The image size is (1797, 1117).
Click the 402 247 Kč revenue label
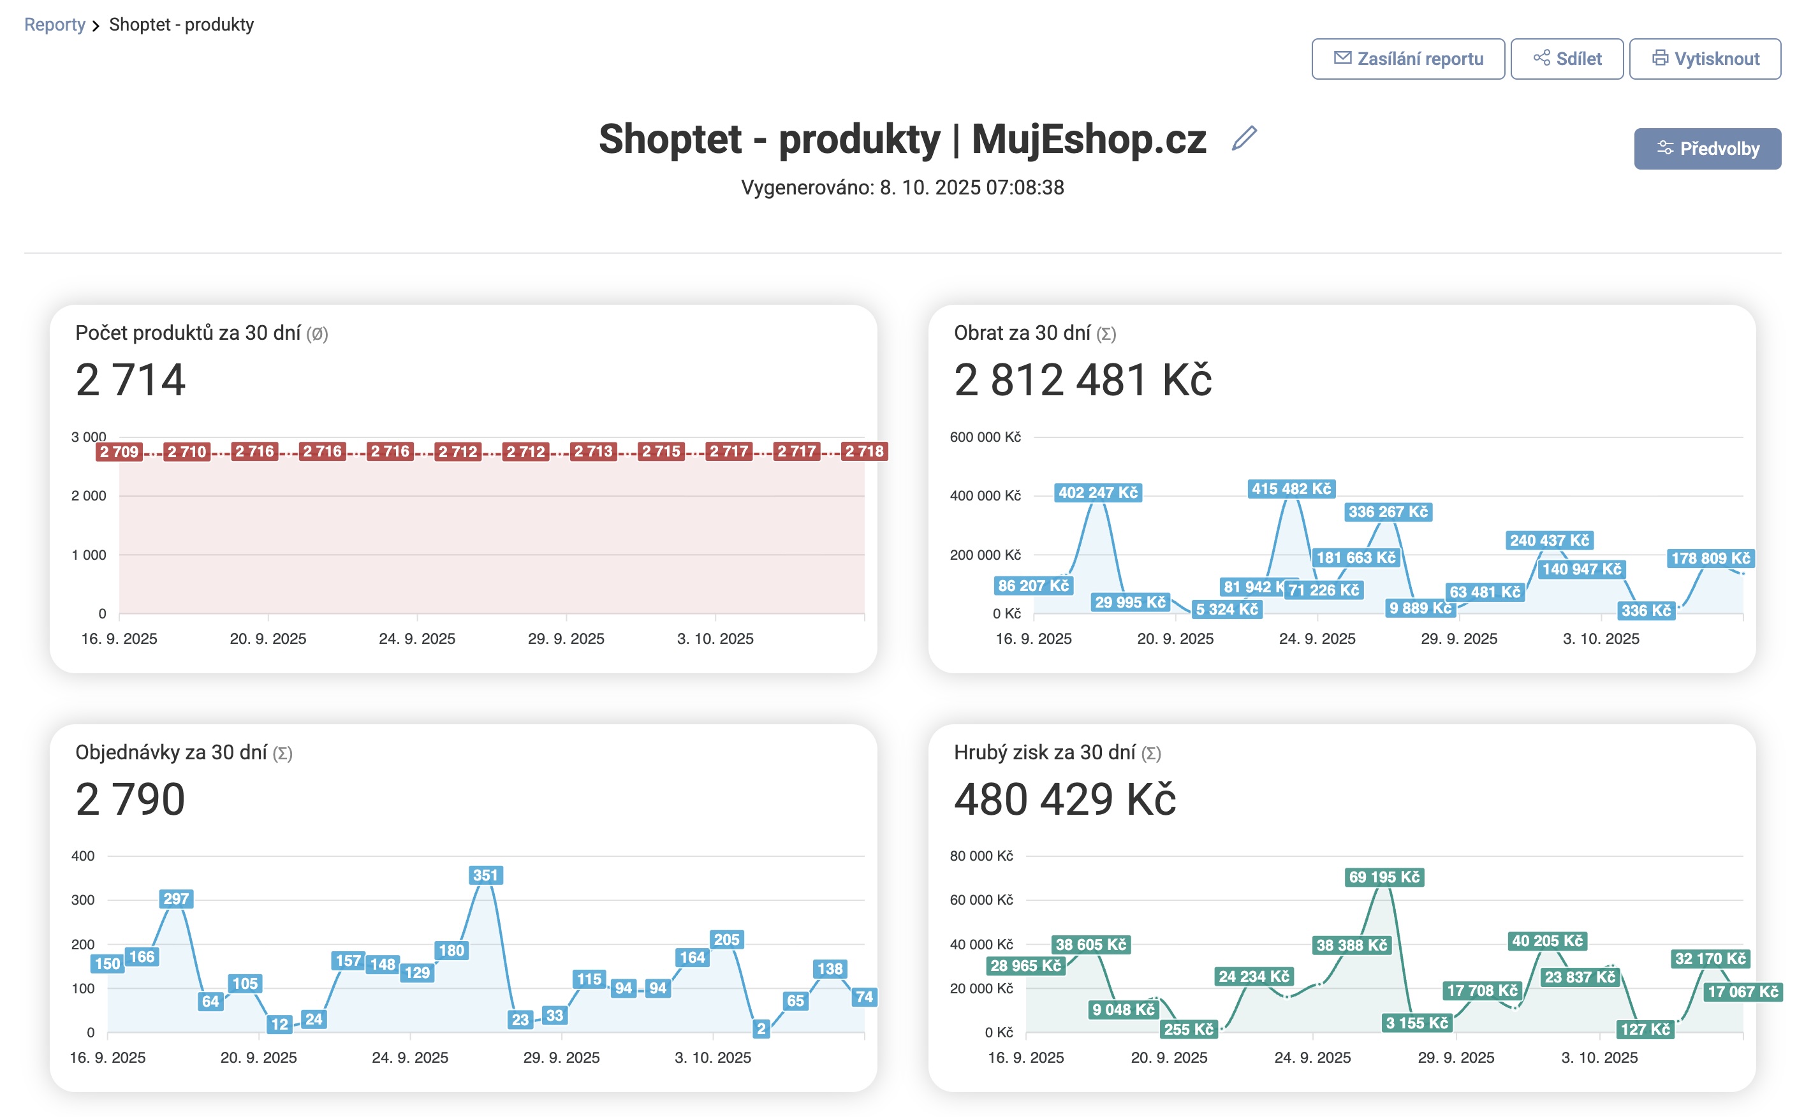pos(1098,493)
